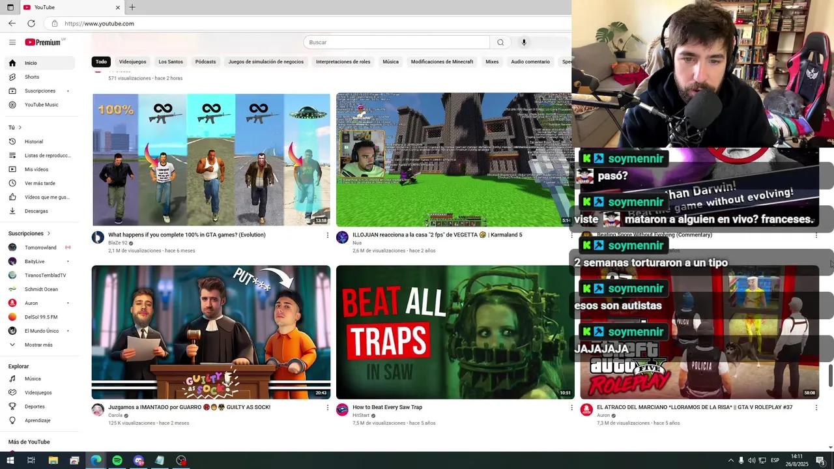Reload the page with refresh icon

[31, 23]
